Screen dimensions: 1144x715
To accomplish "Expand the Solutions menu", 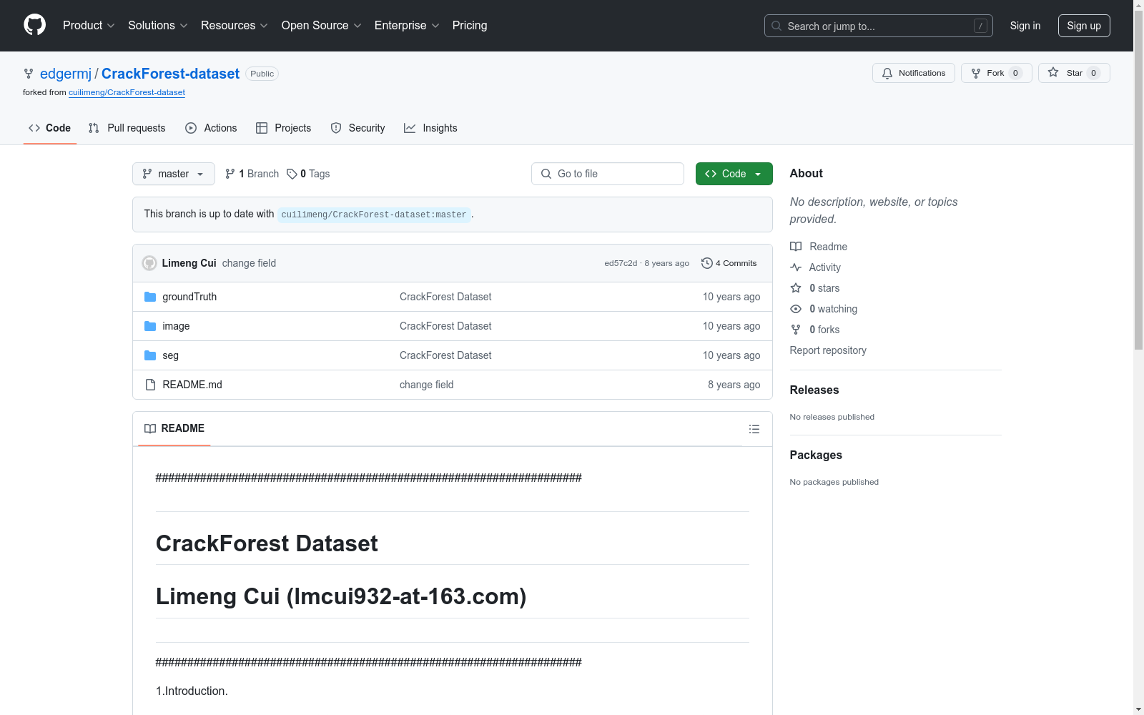I will coord(158,25).
